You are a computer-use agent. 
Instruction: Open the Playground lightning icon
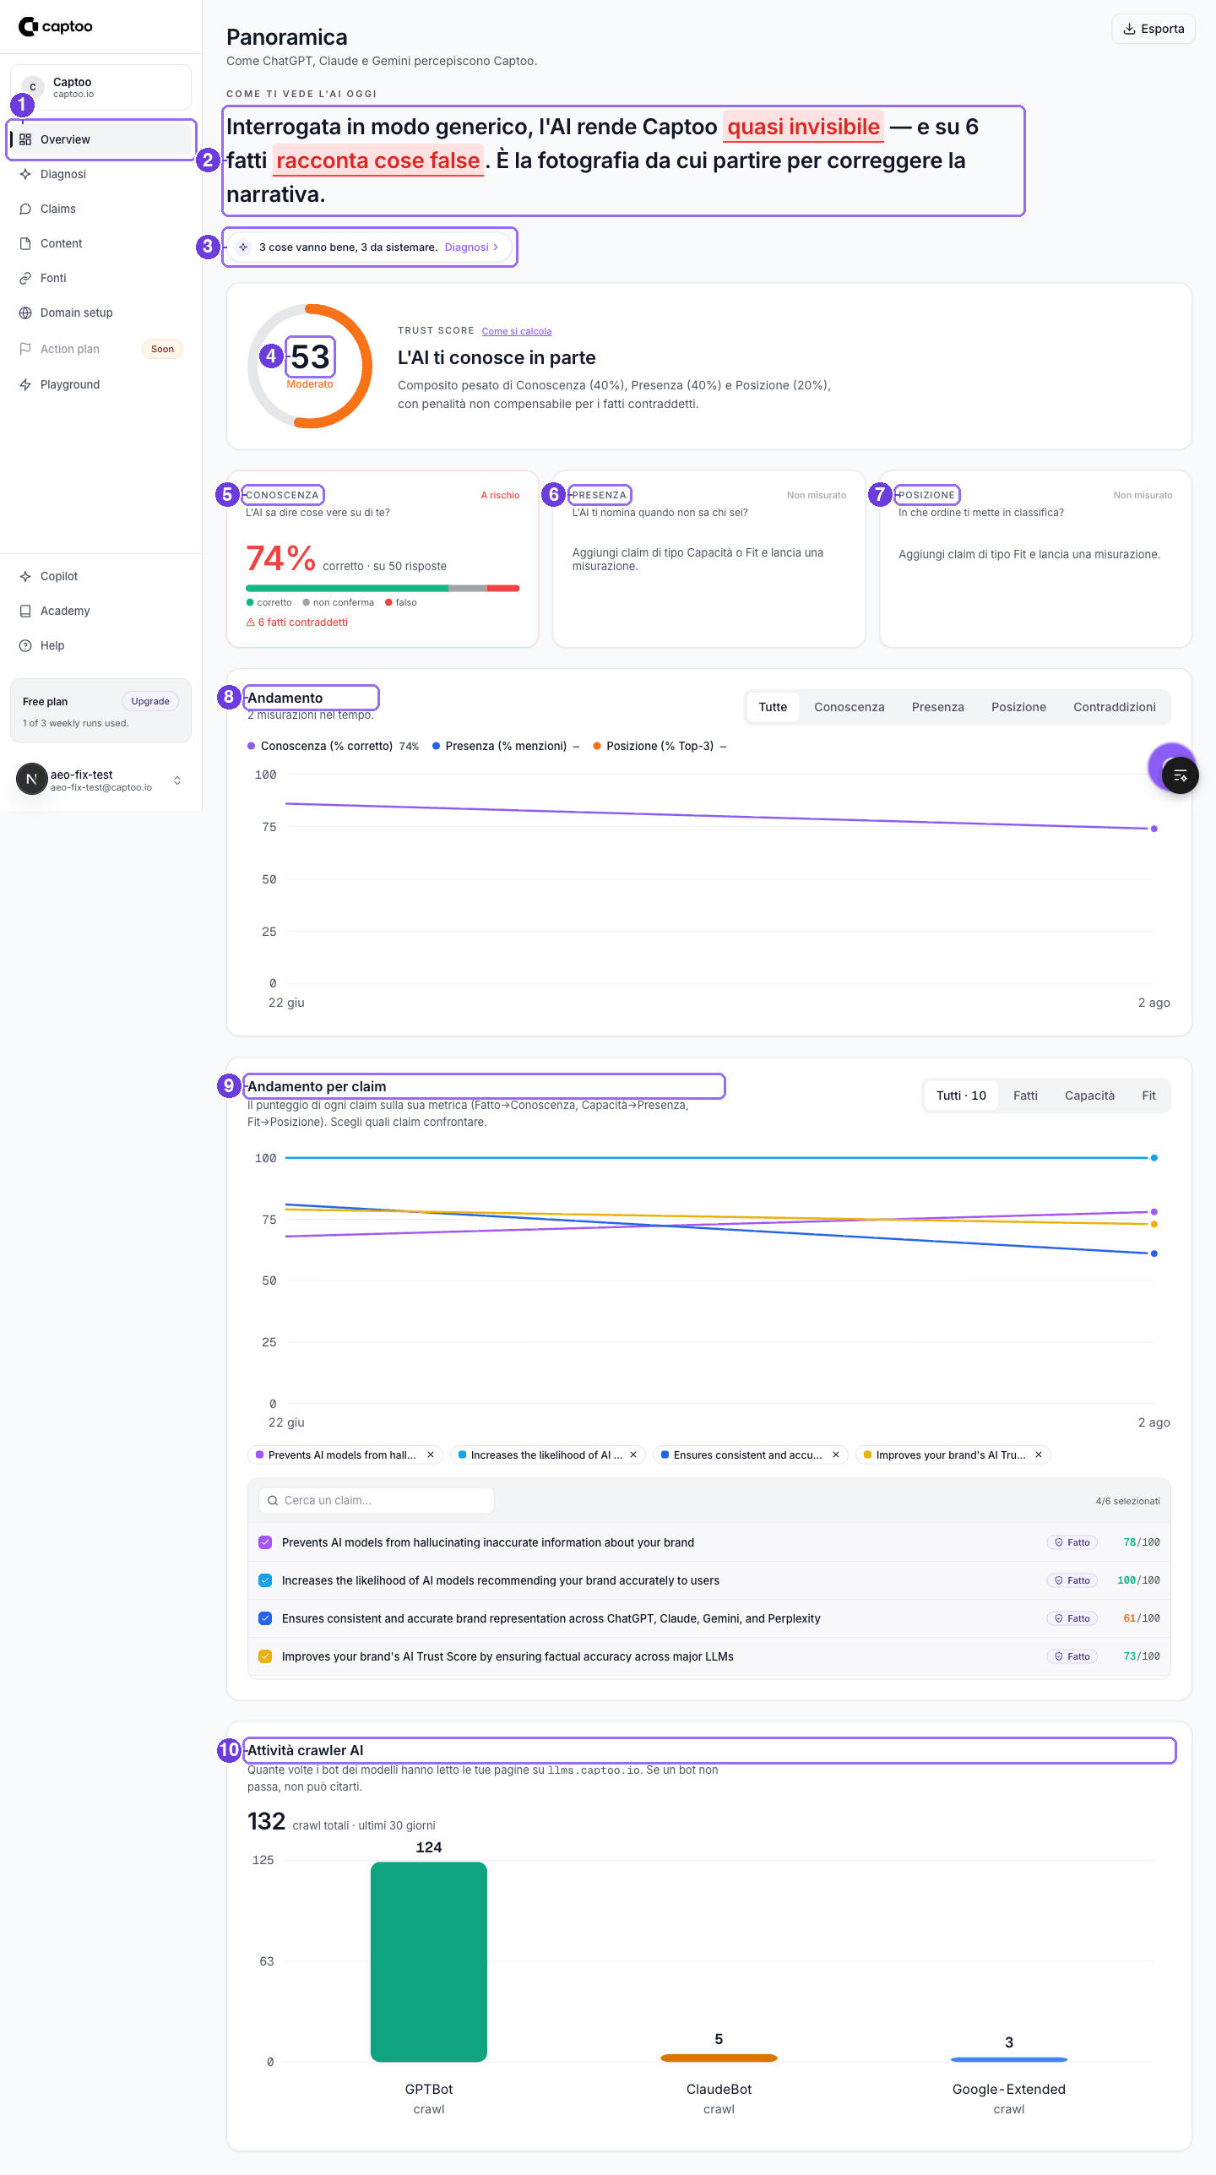point(25,384)
